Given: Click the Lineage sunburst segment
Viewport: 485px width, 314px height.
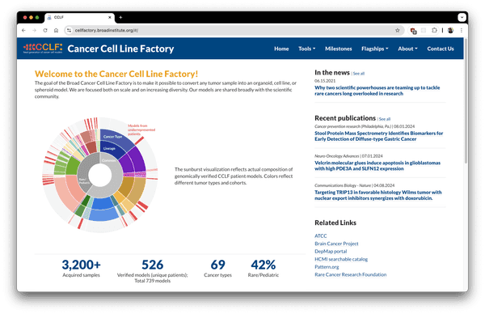Looking at the screenshot, I should [x=110, y=150].
